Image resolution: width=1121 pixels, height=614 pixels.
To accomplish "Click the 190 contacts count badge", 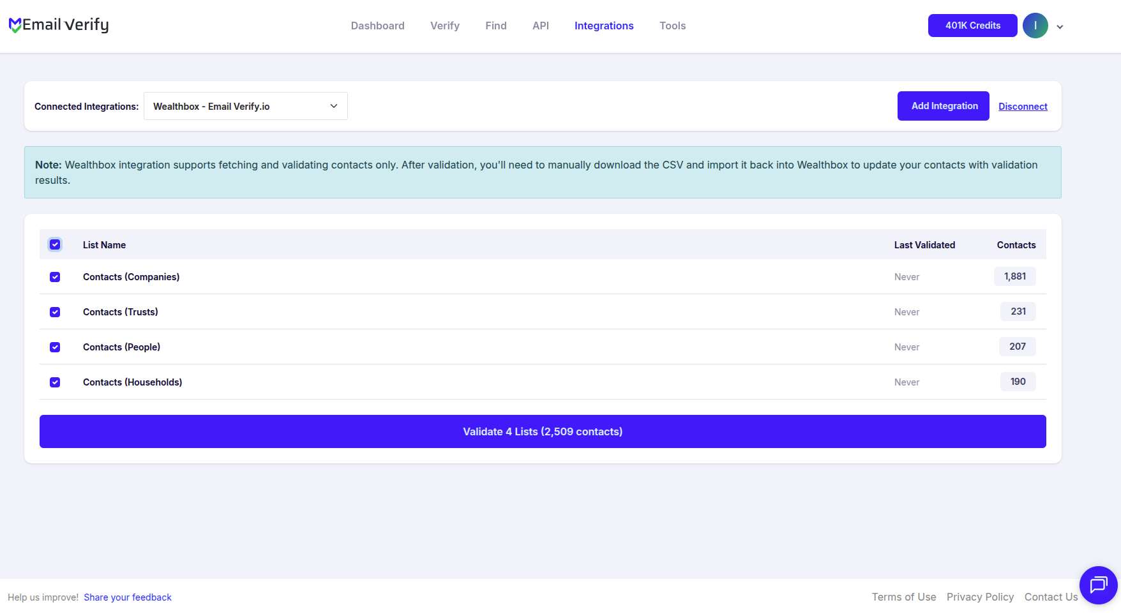I will coord(1018,382).
